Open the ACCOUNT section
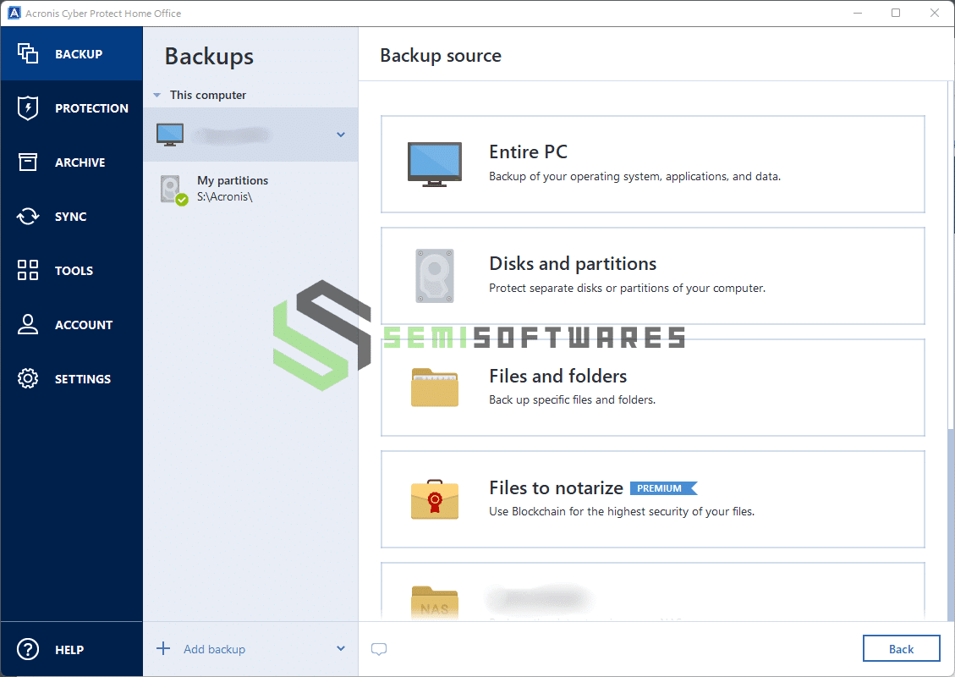This screenshot has width=955, height=677. click(x=71, y=325)
